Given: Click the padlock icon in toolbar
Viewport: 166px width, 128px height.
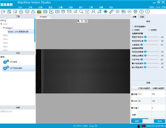Looking at the screenshot, I should pyautogui.click(x=21, y=12).
